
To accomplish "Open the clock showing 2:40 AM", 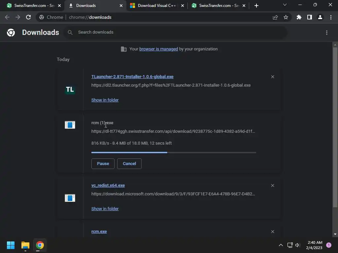I will click(314, 245).
